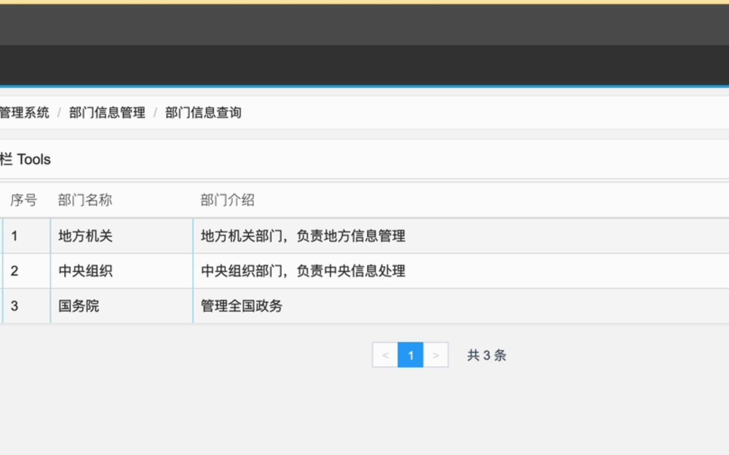Click the 中央组织部门 introduction text
This screenshot has width=729, height=455.
(x=303, y=271)
